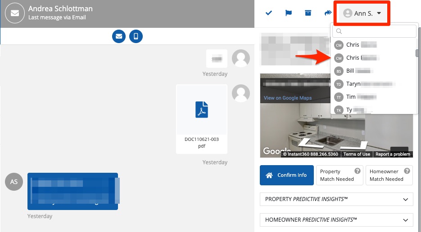Click the Confirm Info button
Image resolution: width=421 pixels, height=232 pixels.
coord(287,175)
